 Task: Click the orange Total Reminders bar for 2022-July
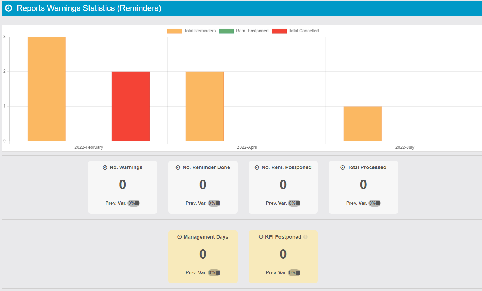tap(362, 124)
